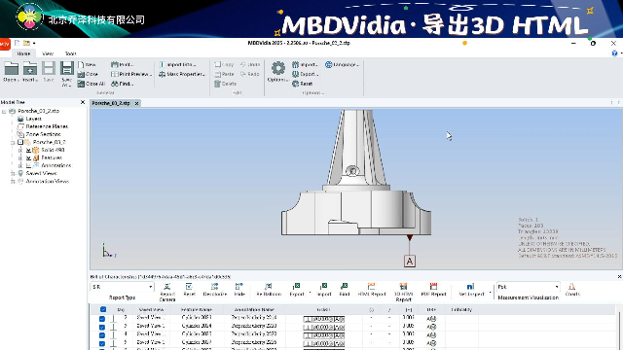Click the Export Excel icon in characteristics toolbar
The height and width of the screenshot is (350, 623).
(296, 287)
